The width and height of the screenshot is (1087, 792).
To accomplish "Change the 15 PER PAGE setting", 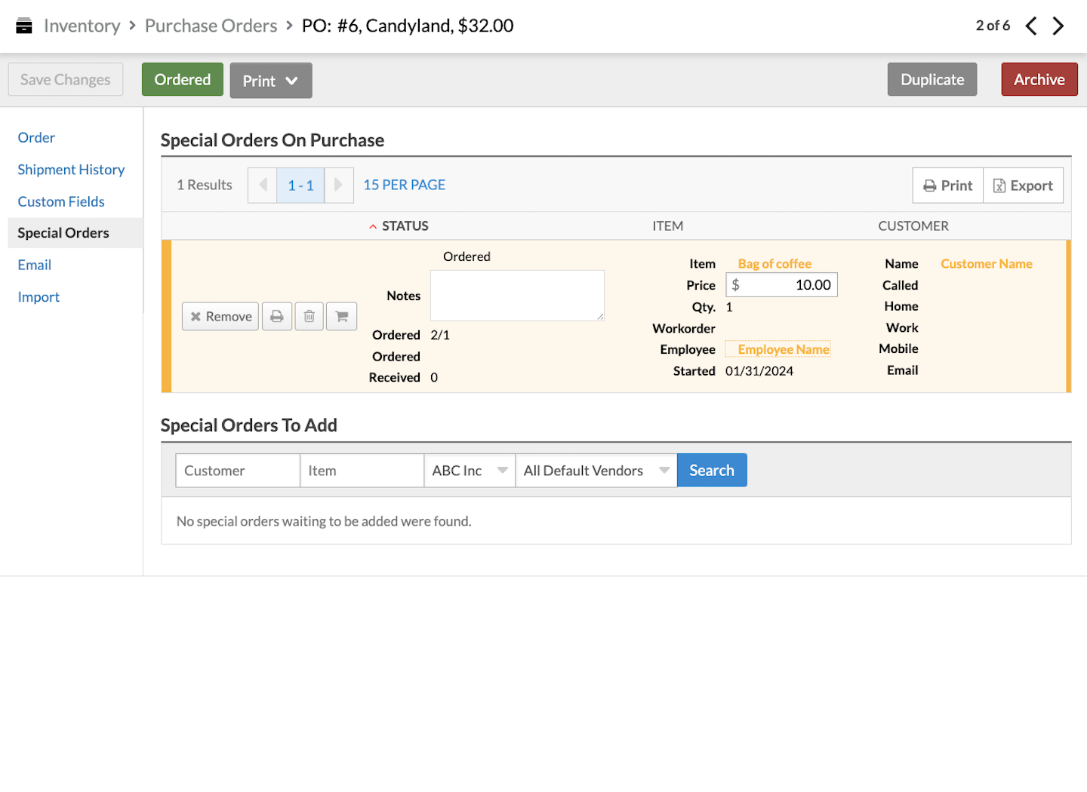I will click(x=404, y=186).
